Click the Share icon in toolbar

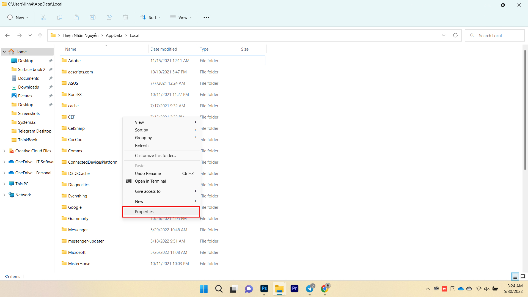(109, 17)
